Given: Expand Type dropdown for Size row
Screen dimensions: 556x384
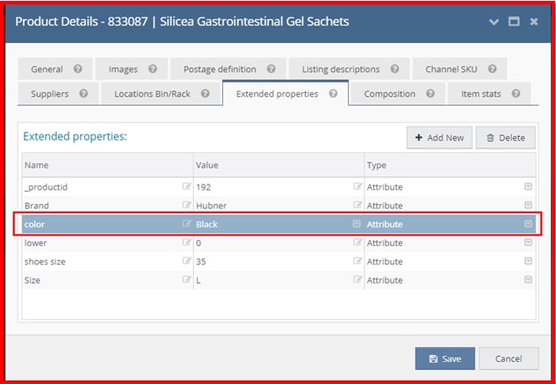Looking at the screenshot, I should point(528,280).
